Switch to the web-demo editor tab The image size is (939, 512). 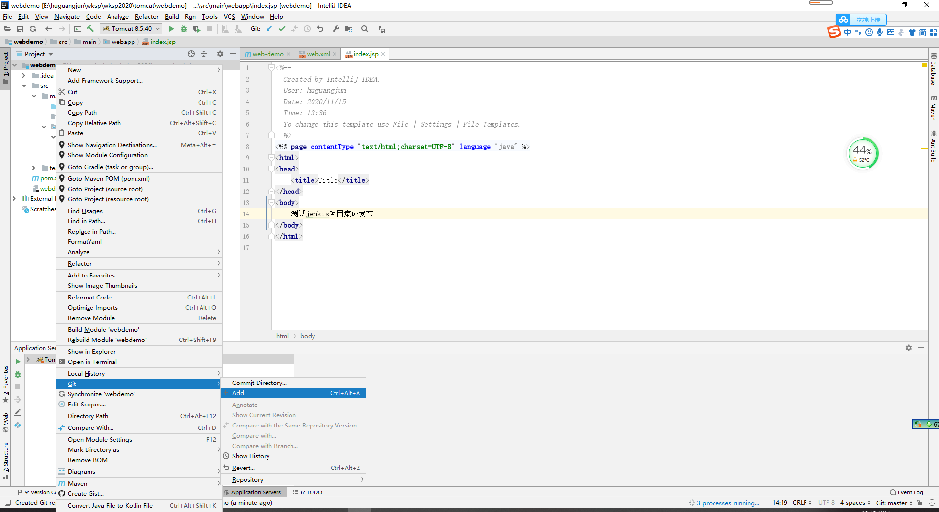coord(268,54)
